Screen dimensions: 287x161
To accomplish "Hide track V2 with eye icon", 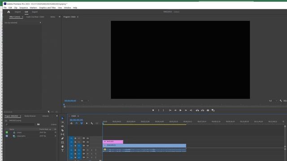I will tap(88, 142).
